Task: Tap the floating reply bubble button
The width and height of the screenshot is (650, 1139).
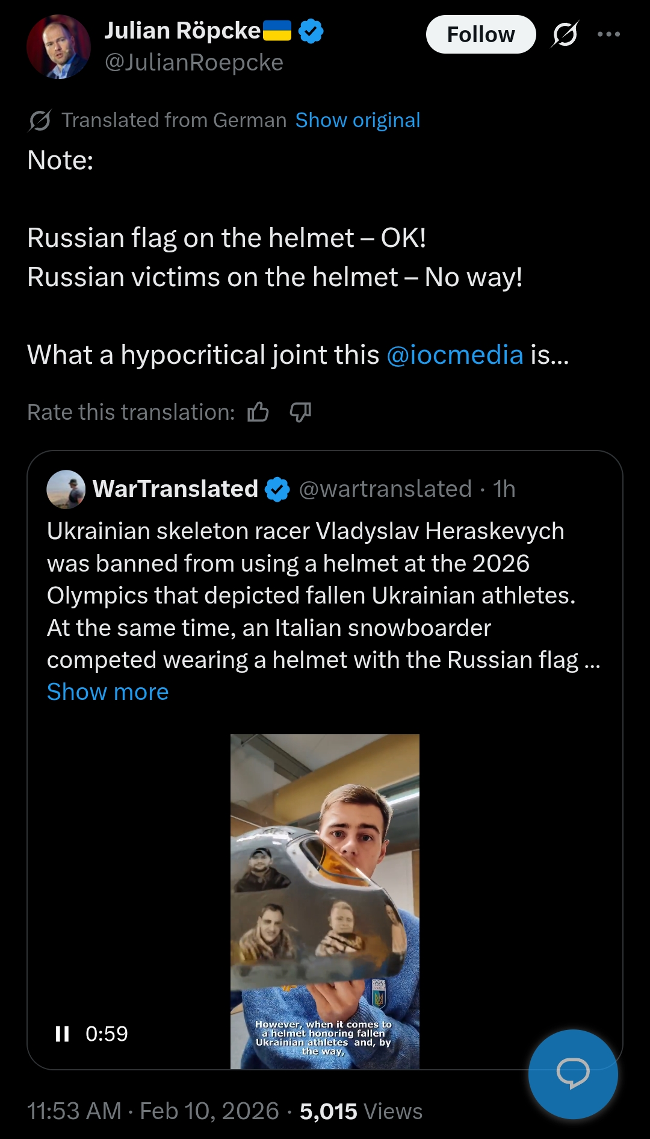Action: [573, 1074]
